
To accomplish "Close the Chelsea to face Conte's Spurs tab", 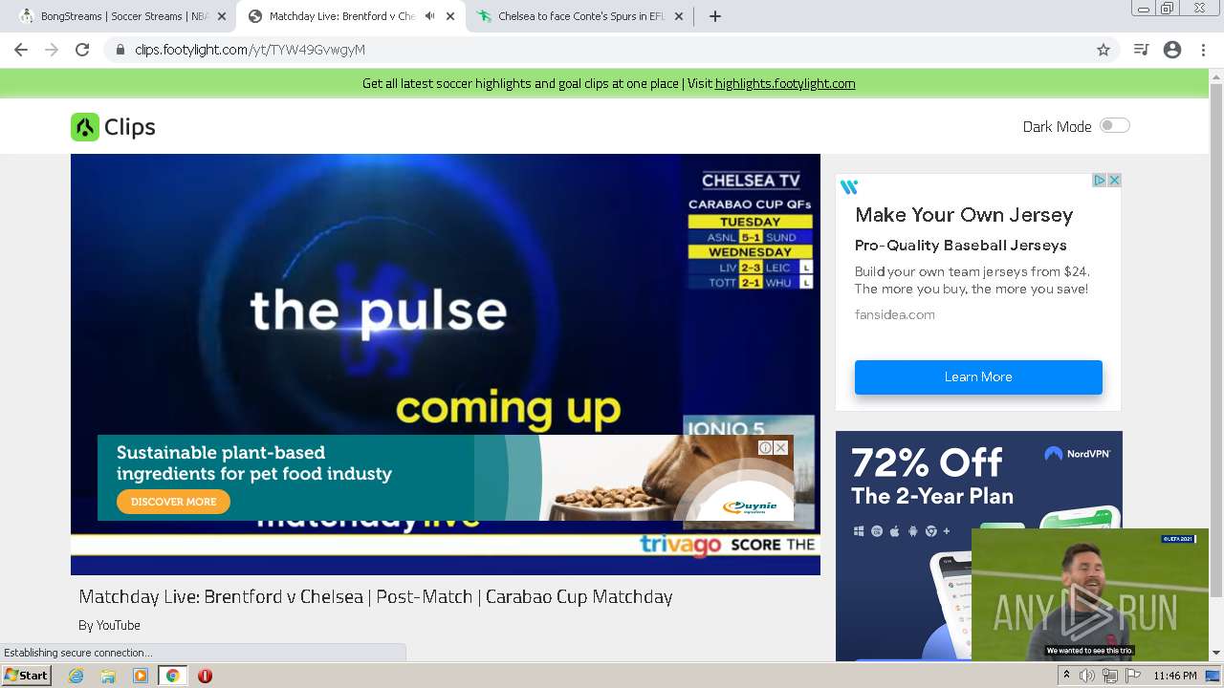I will click(x=679, y=16).
